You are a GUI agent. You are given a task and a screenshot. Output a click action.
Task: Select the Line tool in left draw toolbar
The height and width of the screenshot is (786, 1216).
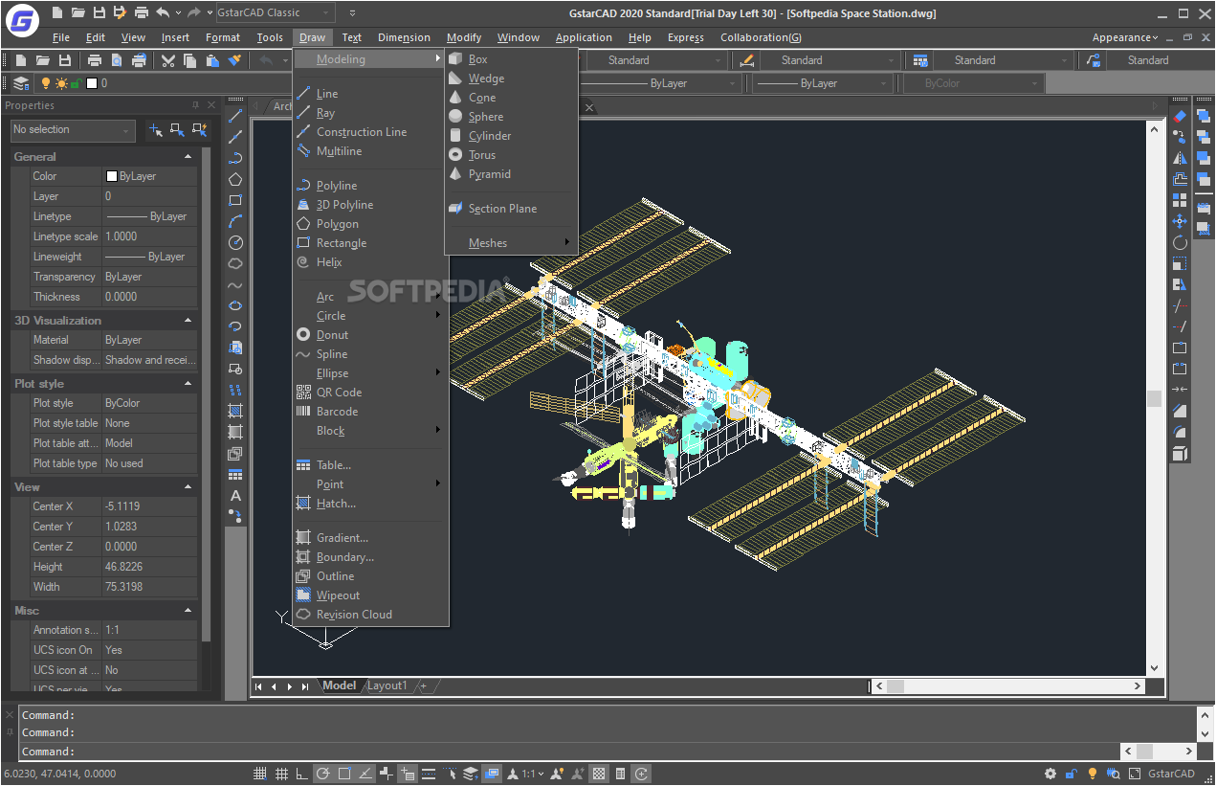(235, 116)
